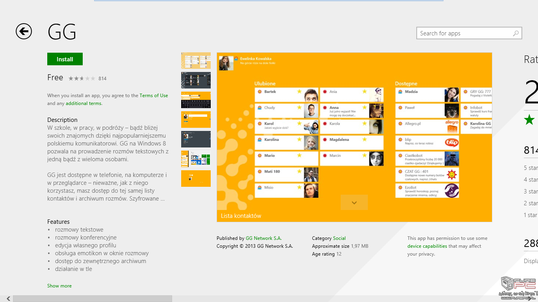Viewport: 538px width, 302px height.
Task: Click the down chevron in the screenshot
Action: [x=354, y=203]
